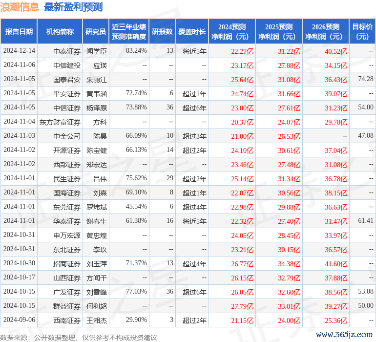Click analyst name 闻学臣
Viewport: 376px width, 342px height.
[96, 51]
